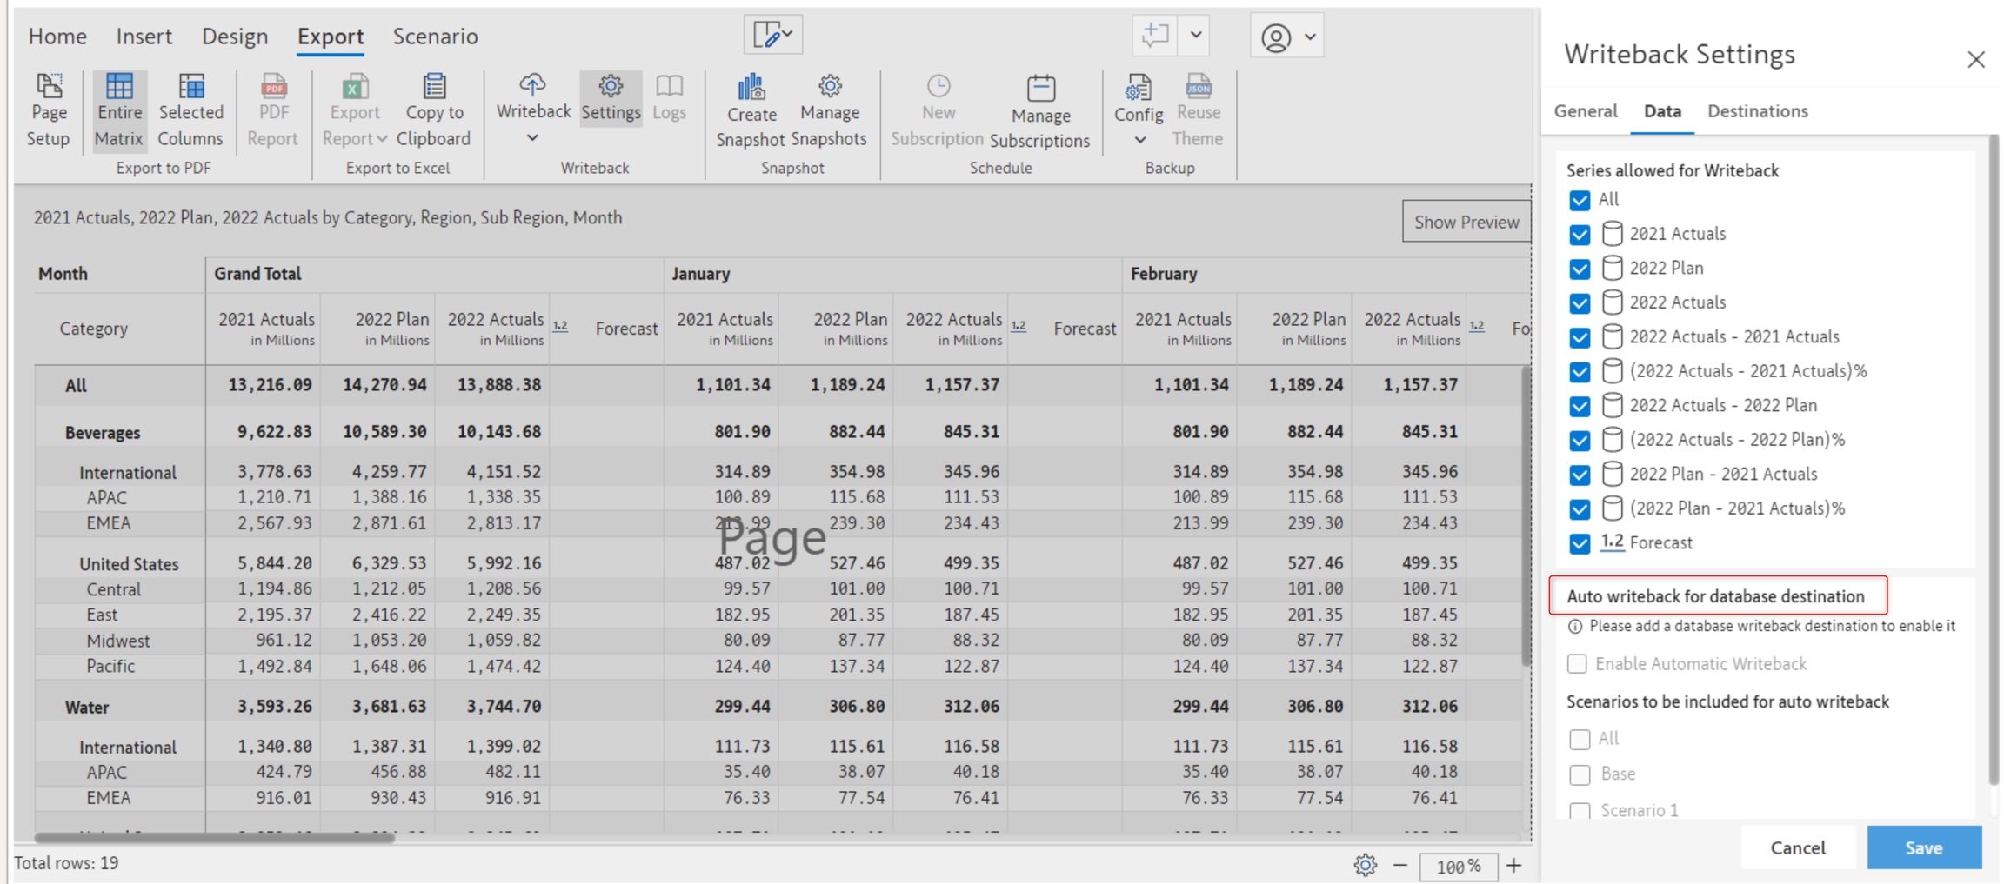Viewport: 2004px width, 884px height.
Task: Uncheck the All series checkbox
Action: 1580,200
